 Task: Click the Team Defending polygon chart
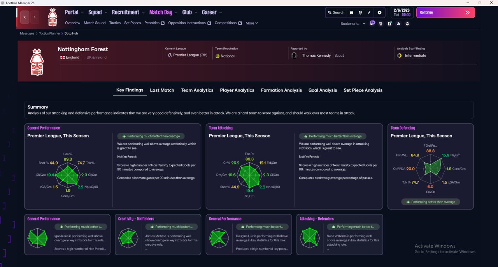[x=430, y=168]
